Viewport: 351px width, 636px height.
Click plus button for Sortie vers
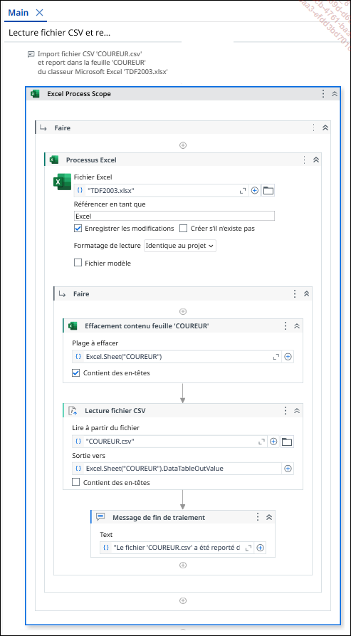point(288,469)
